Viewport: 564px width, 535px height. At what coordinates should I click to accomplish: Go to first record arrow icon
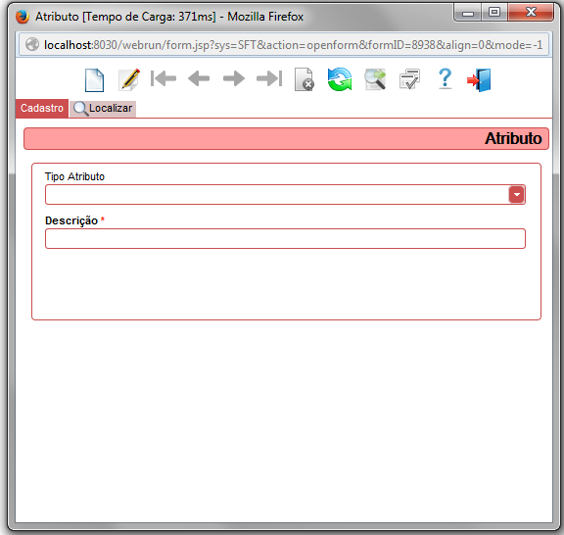coord(164,78)
